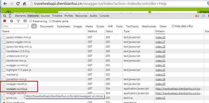Screen dimensions: 209x103
Task: Select the marked-js request
Action: 12,74
